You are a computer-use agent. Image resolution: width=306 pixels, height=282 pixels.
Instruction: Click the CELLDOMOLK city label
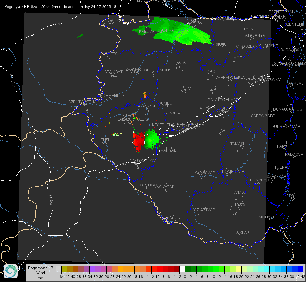[157, 70]
